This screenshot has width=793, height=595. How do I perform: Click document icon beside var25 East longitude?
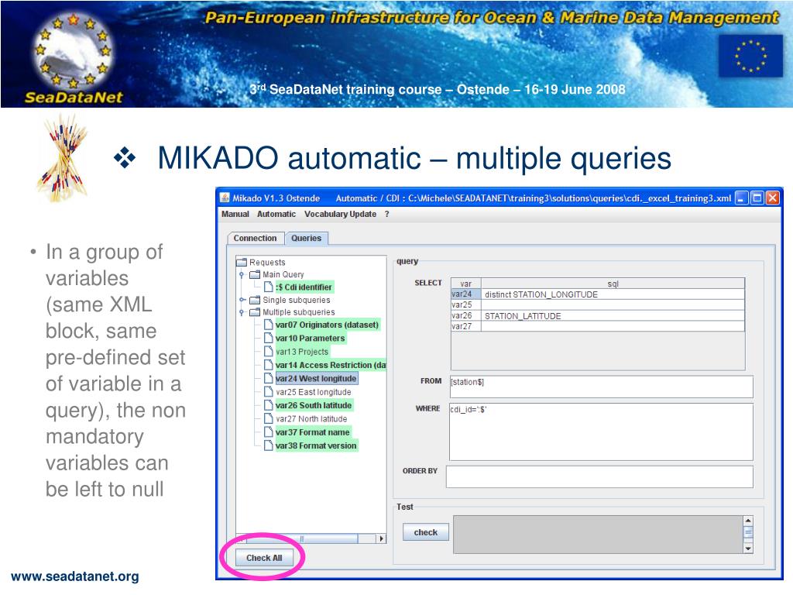[269, 391]
